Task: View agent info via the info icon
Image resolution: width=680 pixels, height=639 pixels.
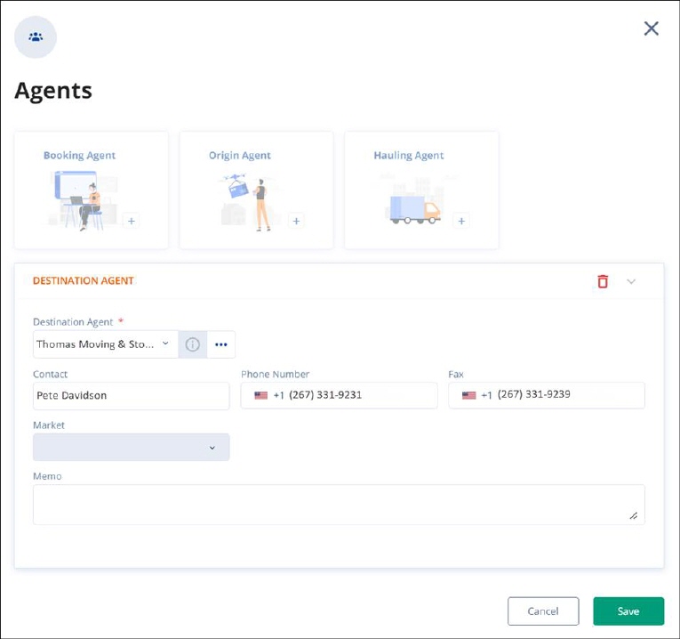Action: tap(193, 344)
